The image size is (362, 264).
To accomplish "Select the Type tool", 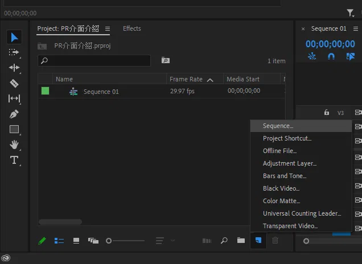I will [14, 160].
